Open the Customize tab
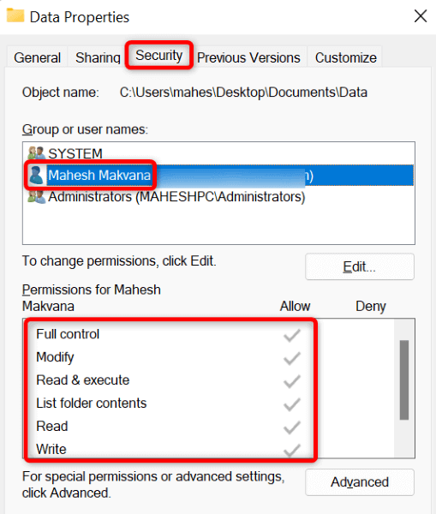The image size is (436, 514). point(346,57)
